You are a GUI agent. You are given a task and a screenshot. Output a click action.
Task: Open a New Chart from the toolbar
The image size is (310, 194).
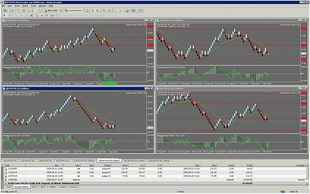point(4,10)
